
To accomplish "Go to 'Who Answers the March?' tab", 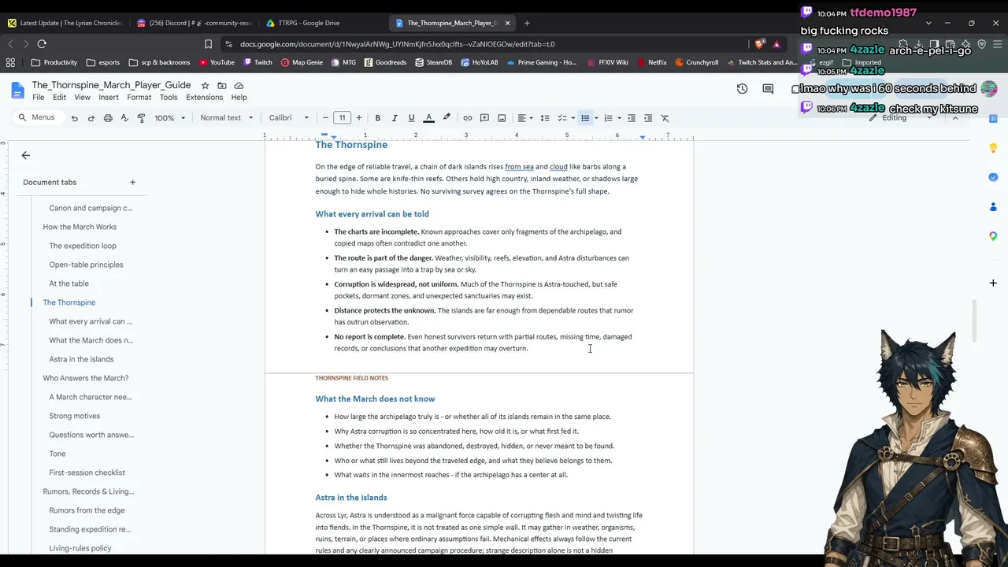I will coord(86,378).
